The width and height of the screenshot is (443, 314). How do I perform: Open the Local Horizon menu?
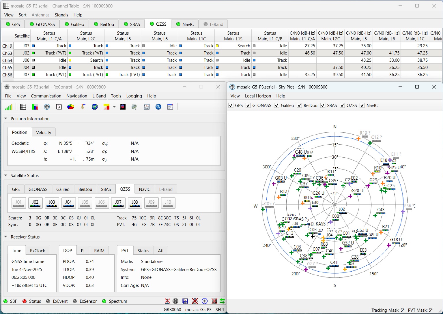tap(258, 96)
